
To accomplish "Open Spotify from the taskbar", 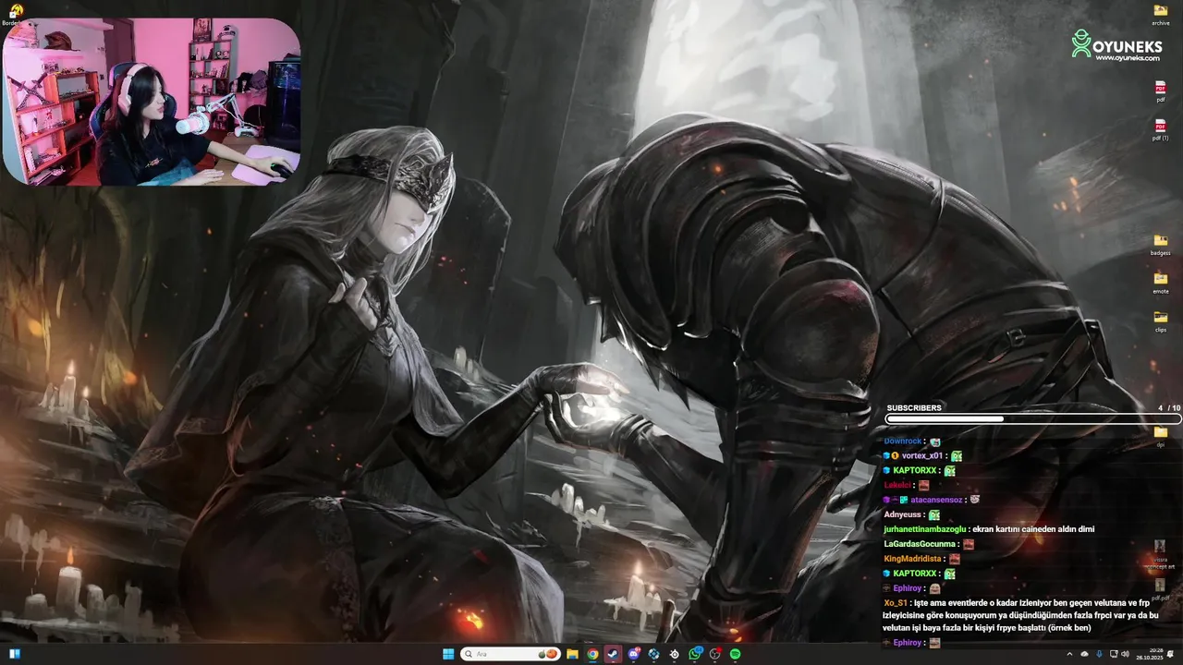I will 735,654.
